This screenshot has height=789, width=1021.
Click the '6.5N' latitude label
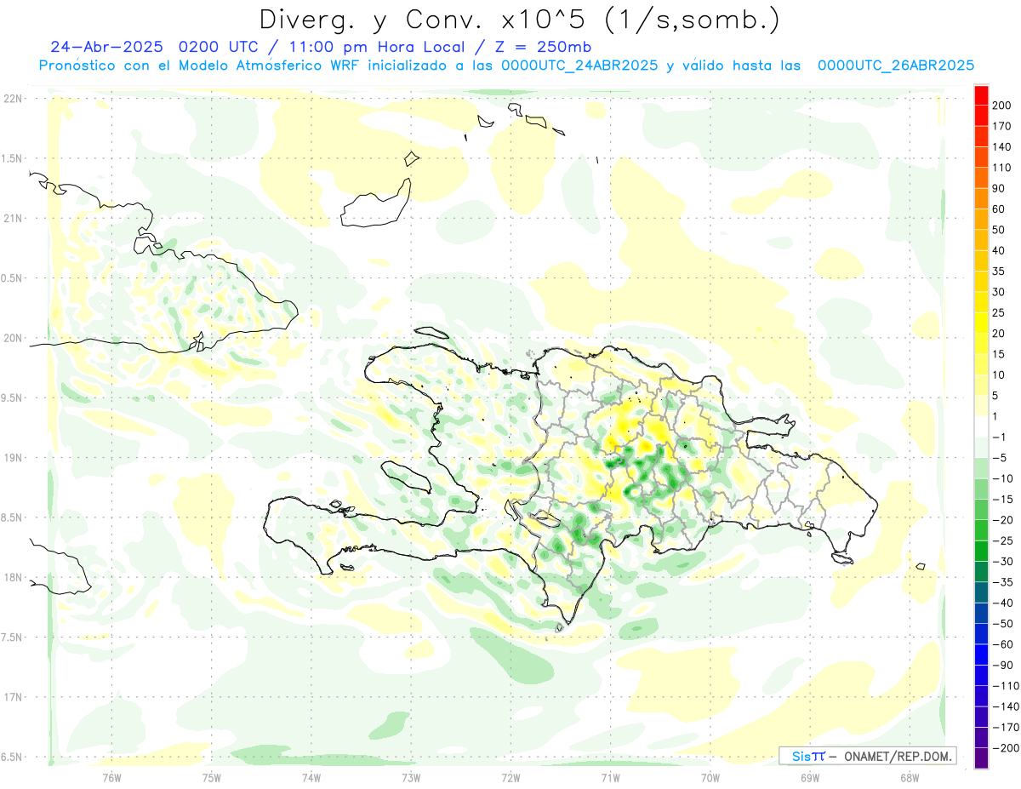(x=12, y=757)
